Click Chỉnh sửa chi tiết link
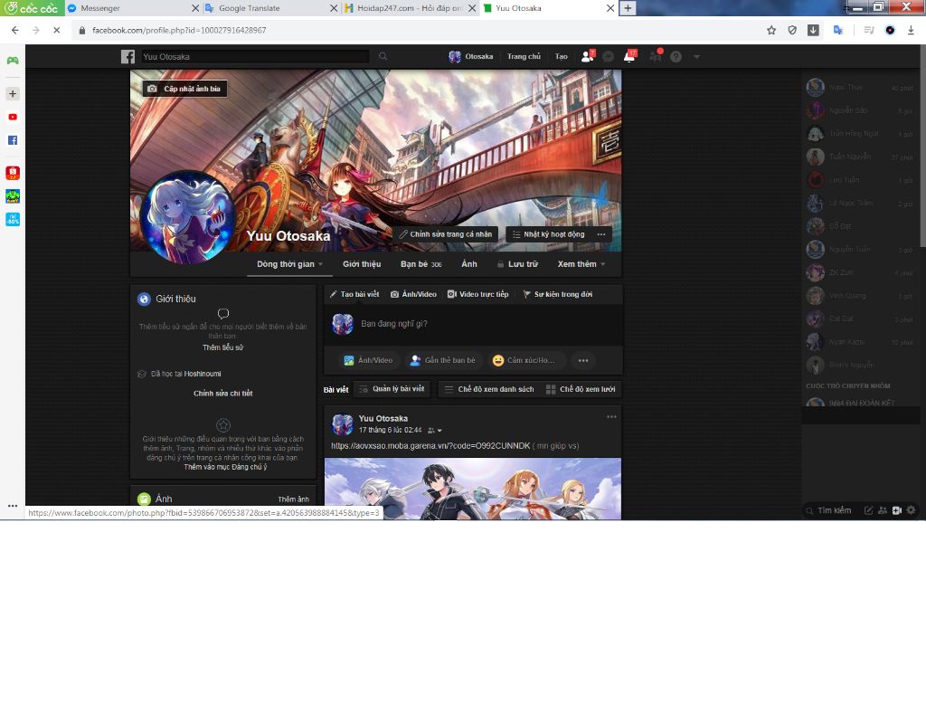Image resolution: width=926 pixels, height=713 pixels. click(222, 394)
